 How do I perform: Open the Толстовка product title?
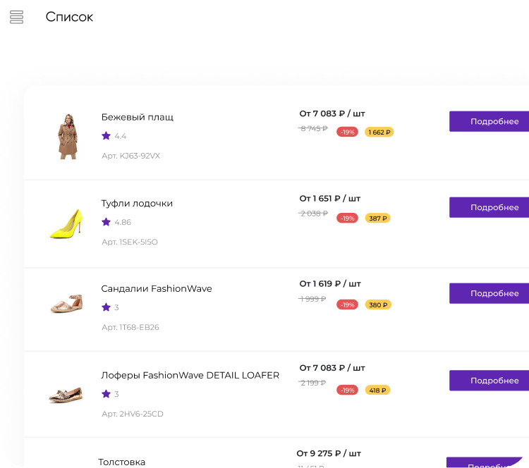pyautogui.click(x=122, y=462)
